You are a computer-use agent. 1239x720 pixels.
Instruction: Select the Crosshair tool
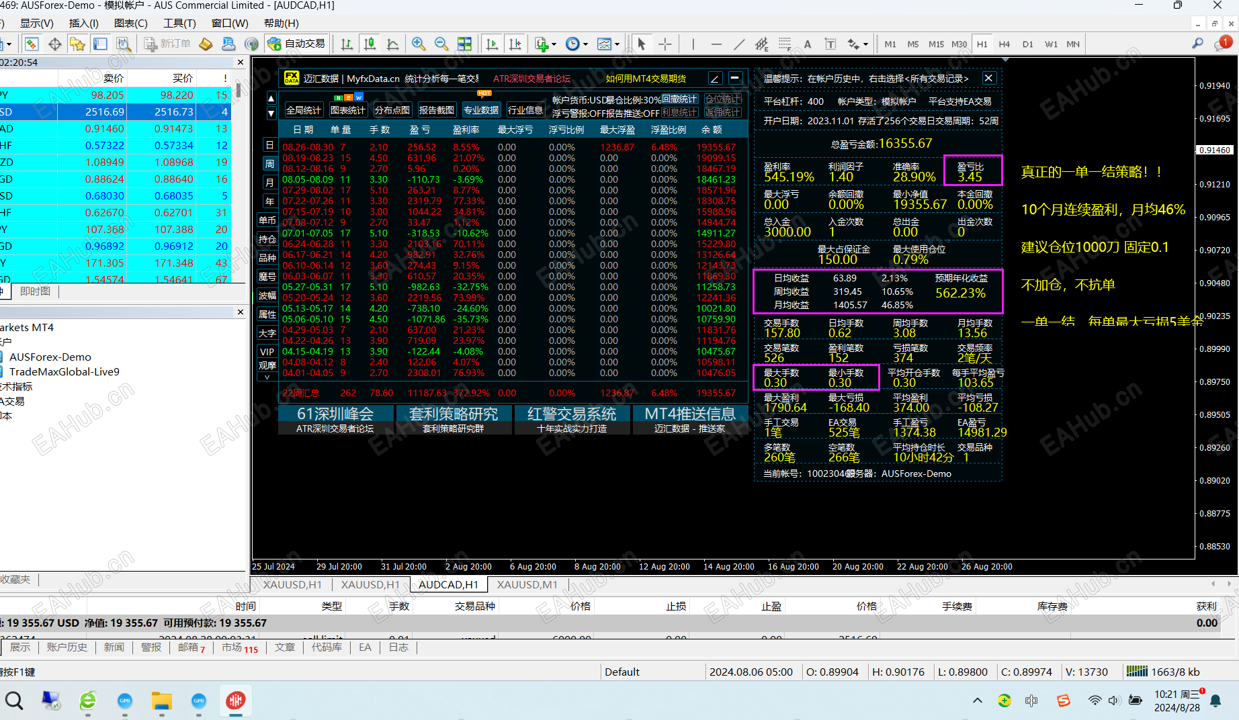(x=665, y=44)
